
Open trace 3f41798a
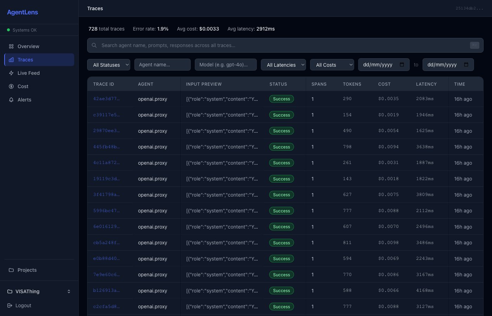pos(106,195)
